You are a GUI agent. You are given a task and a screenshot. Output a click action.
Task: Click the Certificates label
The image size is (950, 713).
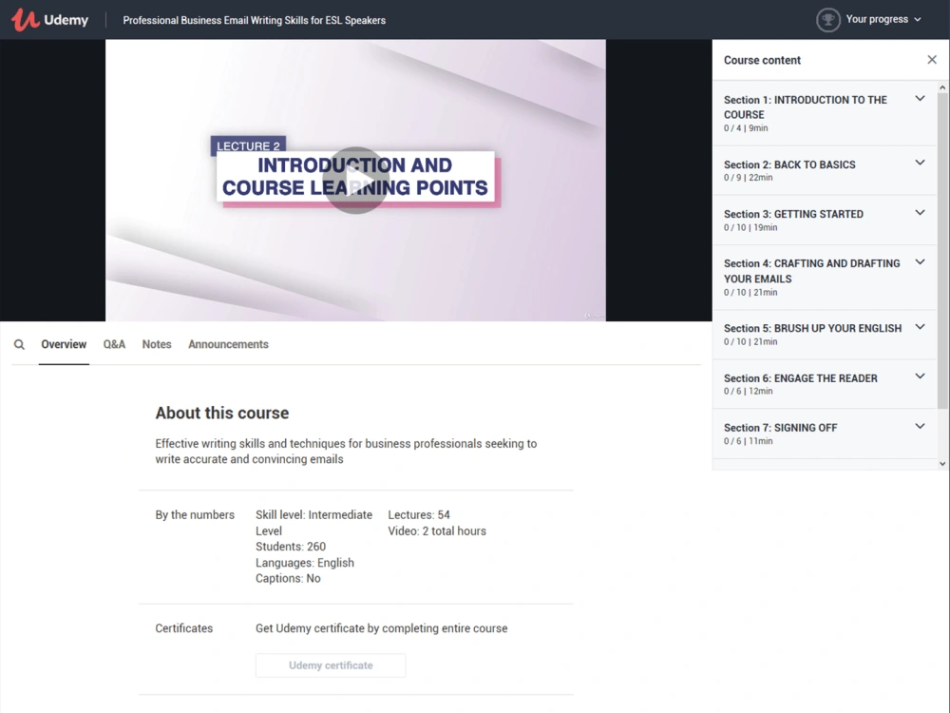click(183, 628)
